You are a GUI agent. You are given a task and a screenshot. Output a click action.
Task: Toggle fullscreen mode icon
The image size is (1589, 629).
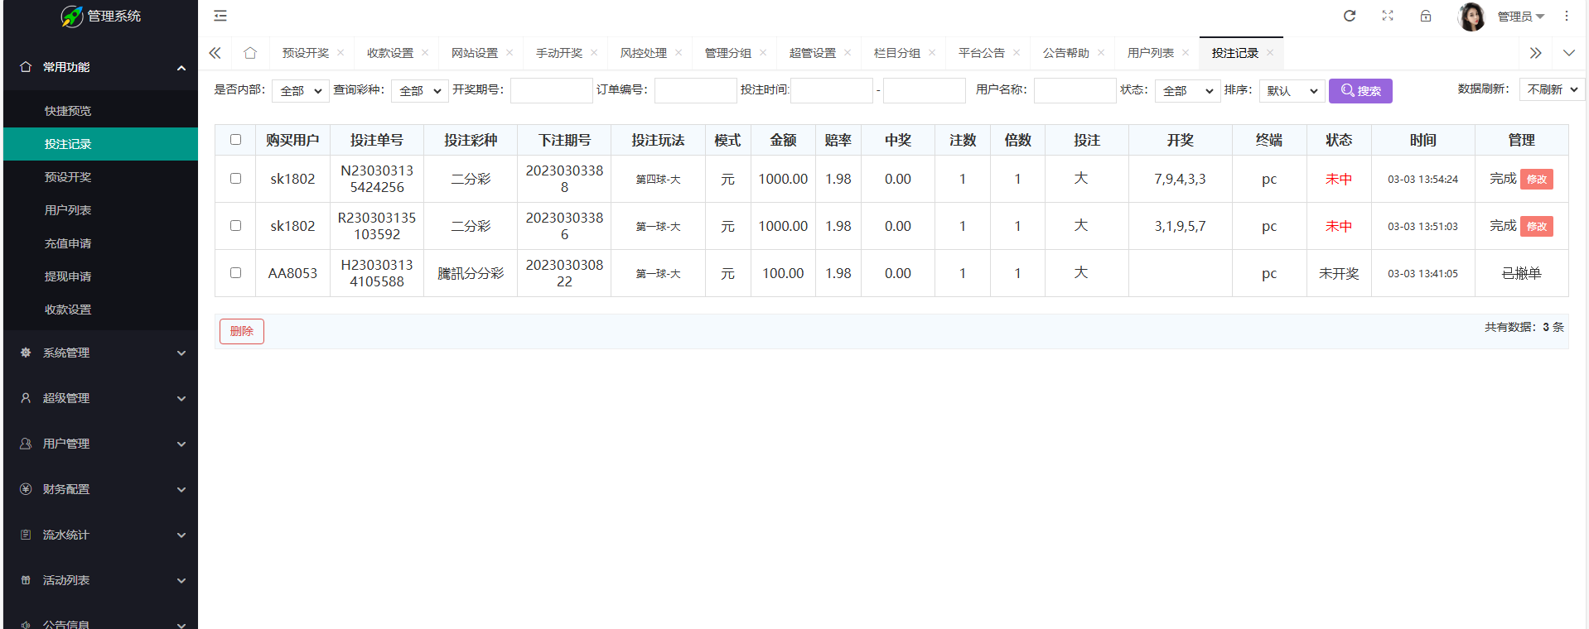point(1388,16)
